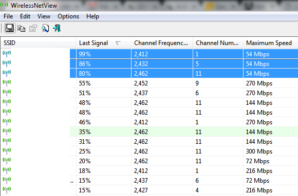Click 144 Mbps in the 35% row

coord(259,132)
